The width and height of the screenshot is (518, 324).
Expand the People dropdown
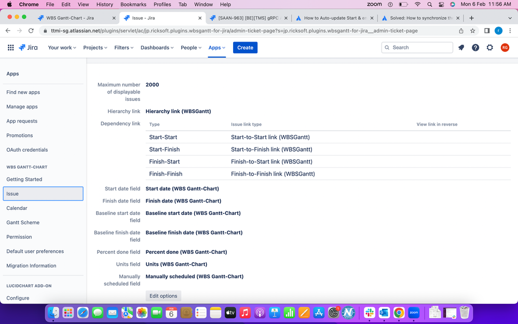(x=191, y=48)
